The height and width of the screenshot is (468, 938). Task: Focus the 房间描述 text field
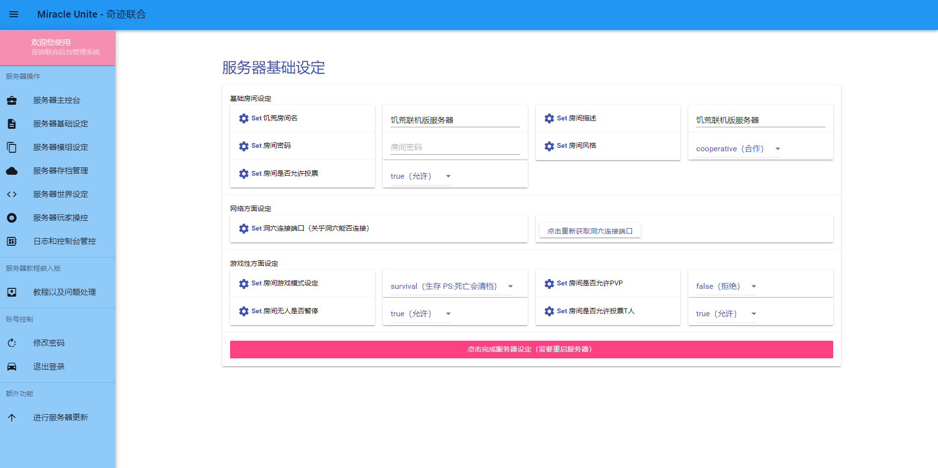pos(760,120)
